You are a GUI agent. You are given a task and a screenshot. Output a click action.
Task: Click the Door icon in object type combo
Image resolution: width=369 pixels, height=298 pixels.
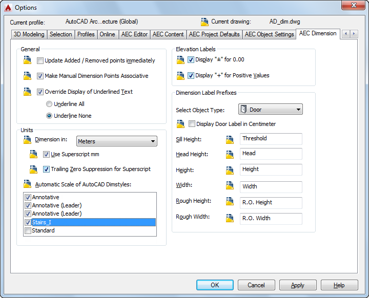[243, 109]
